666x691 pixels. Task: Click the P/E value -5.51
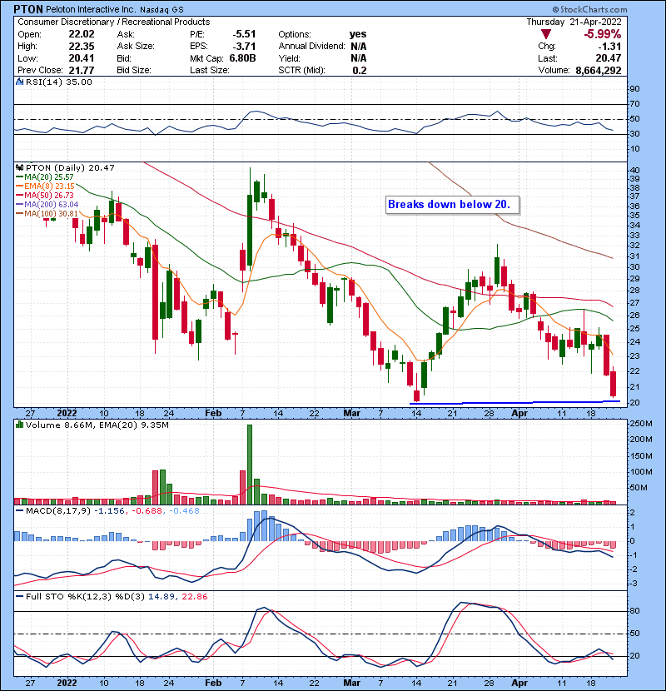click(x=244, y=34)
